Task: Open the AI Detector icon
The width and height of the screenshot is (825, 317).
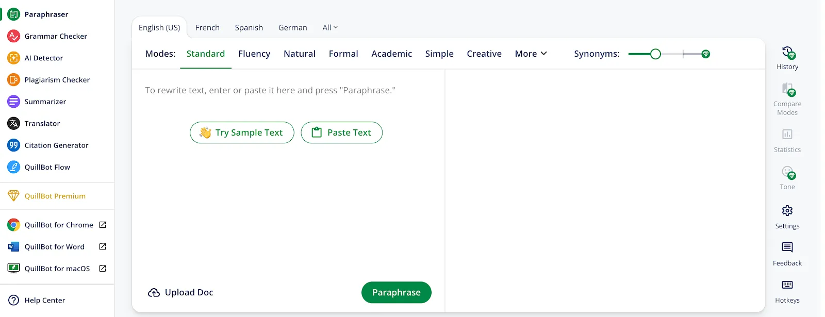Action: (13, 58)
